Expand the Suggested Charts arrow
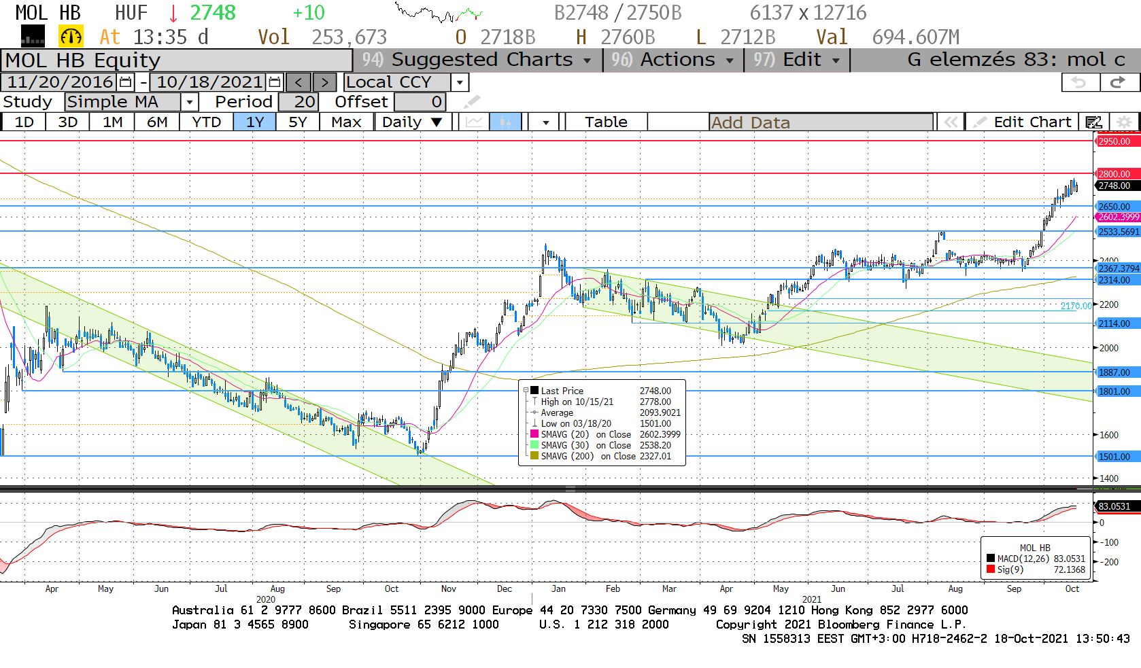The width and height of the screenshot is (1141, 668). (587, 60)
